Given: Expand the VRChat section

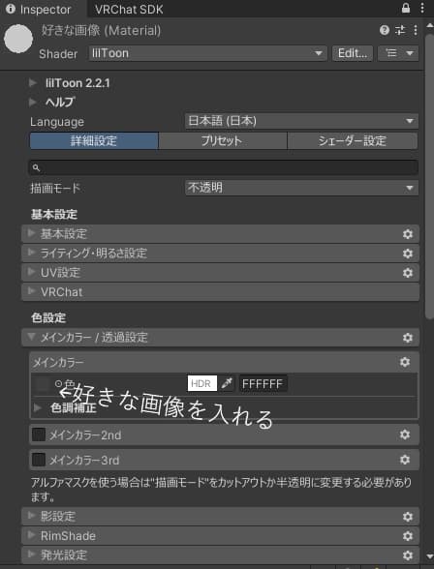Looking at the screenshot, I should (x=220, y=292).
